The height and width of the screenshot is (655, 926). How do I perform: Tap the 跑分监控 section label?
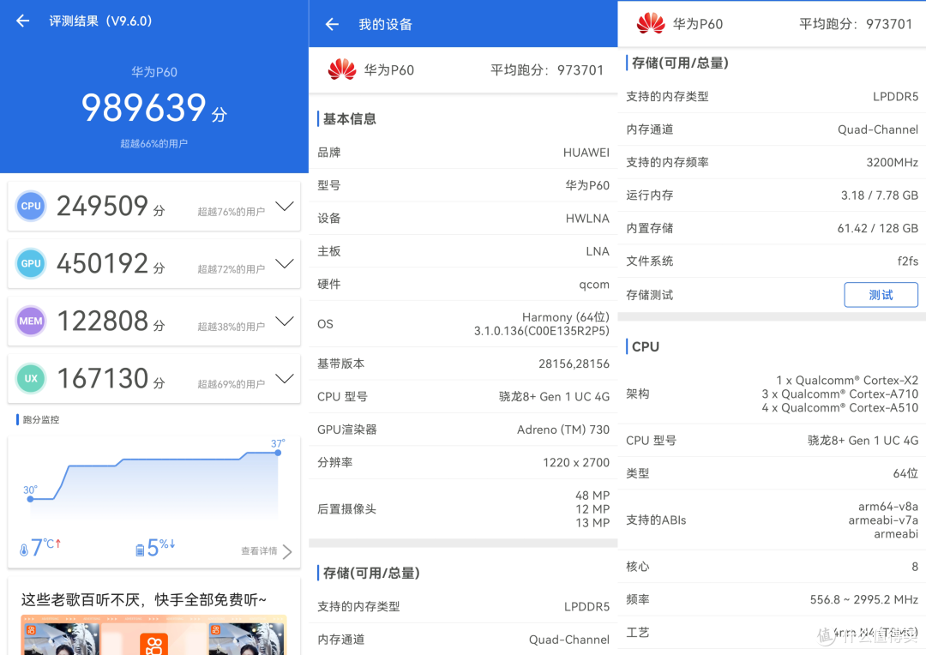[x=41, y=420]
